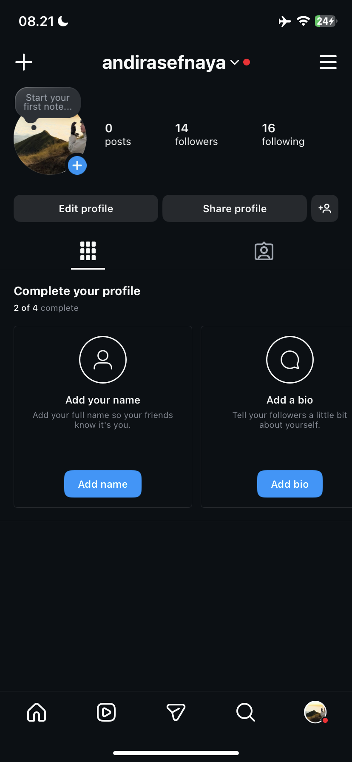This screenshot has width=352, height=762.
Task: Tap the plus icon to create new post
Action: 24,62
